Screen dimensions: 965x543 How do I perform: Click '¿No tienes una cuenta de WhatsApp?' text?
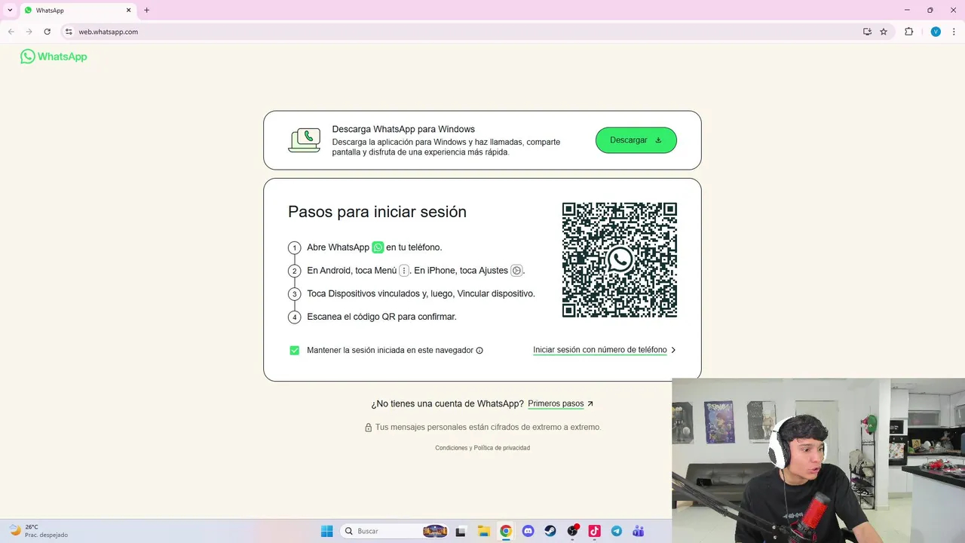447,403
